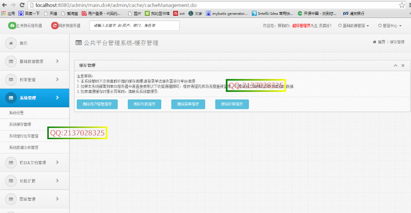The image size is (411, 213).
Task: Focus the keyword search input field
Action: (x=134, y=25)
